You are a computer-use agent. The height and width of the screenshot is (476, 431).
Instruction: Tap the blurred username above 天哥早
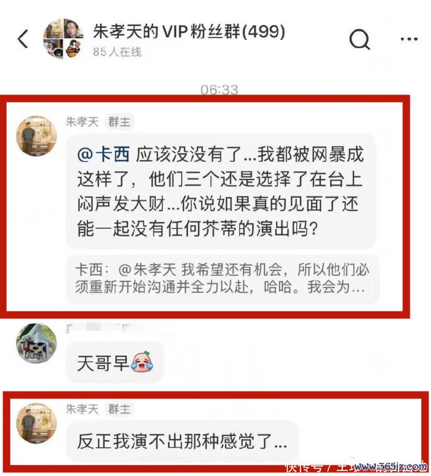112,328
